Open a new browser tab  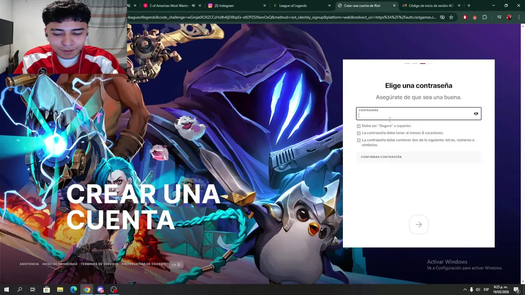pos(469,6)
